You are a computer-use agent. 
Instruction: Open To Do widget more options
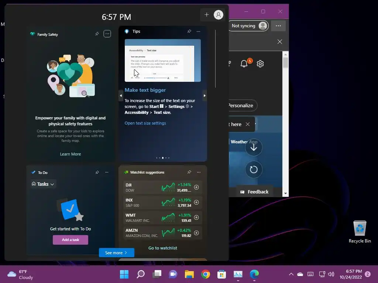(107, 172)
